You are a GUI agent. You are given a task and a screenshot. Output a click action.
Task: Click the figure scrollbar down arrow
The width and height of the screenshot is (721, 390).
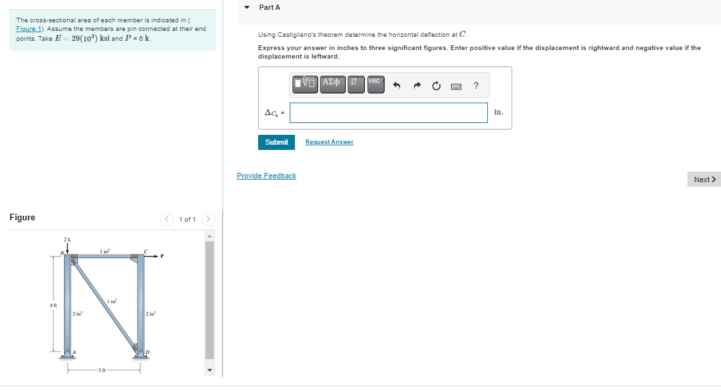click(209, 370)
